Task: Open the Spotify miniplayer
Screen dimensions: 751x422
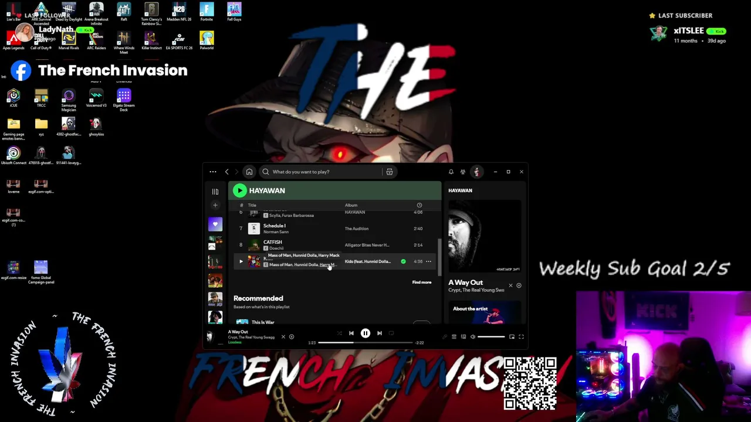Action: [512, 337]
